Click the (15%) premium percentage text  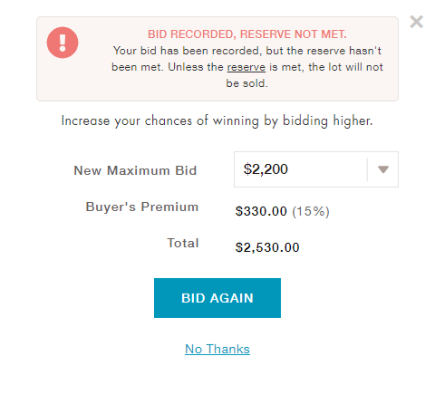tap(311, 211)
